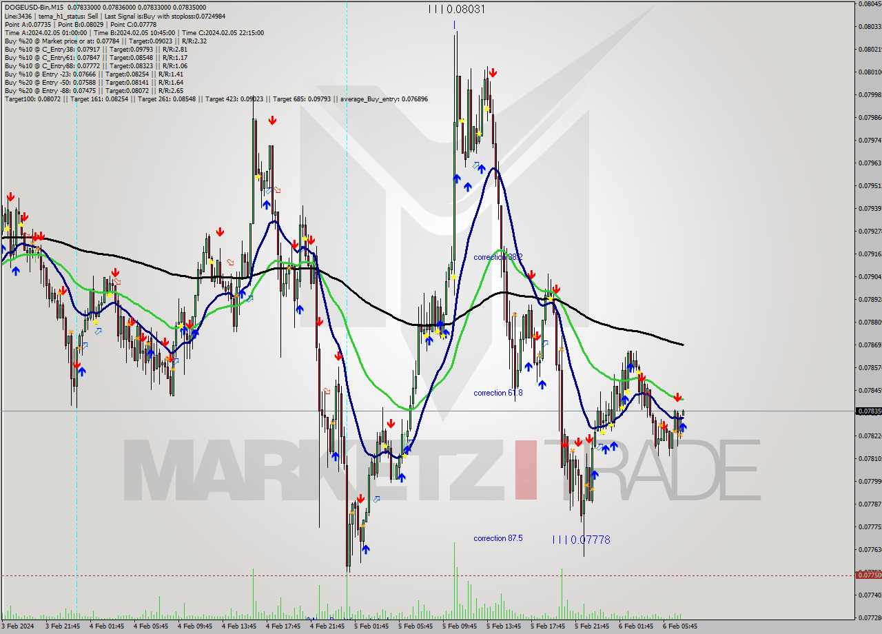The width and height of the screenshot is (882, 634).
Task: Click the '4 Feb 05:45' time axis label
Action: point(151,626)
